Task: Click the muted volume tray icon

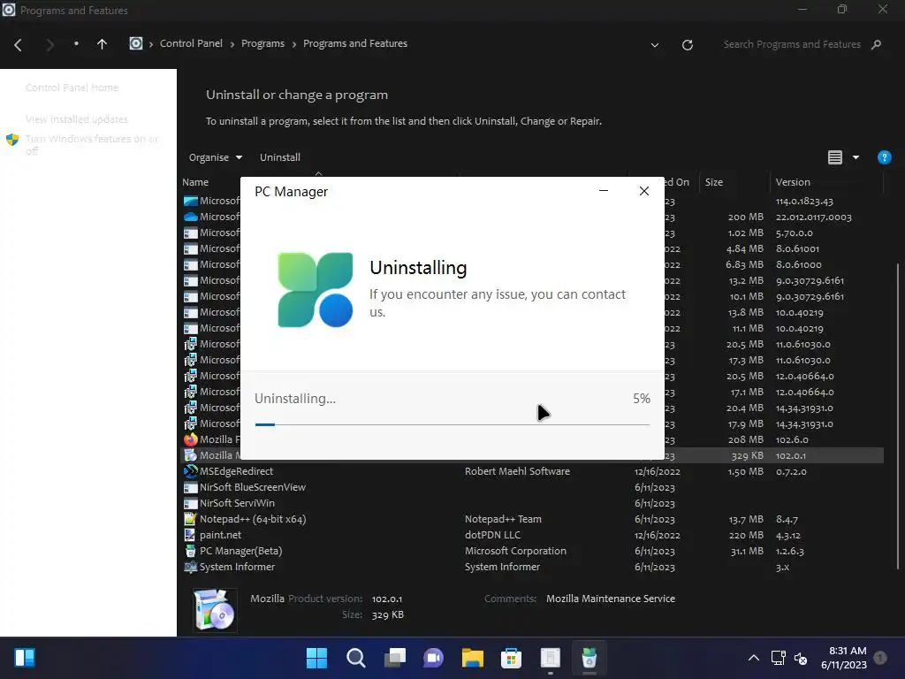Action: point(801,658)
